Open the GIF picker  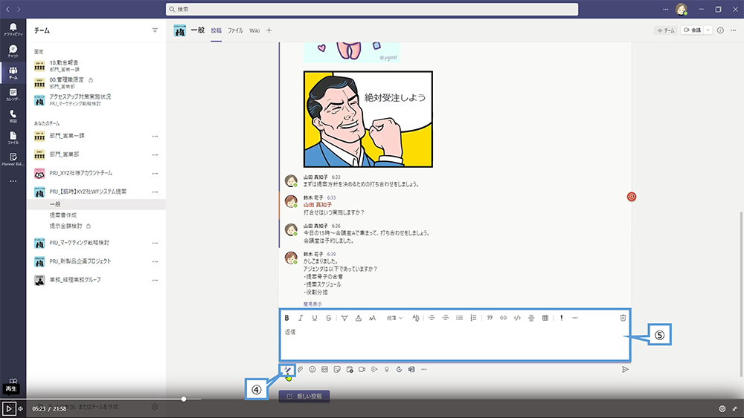point(324,370)
